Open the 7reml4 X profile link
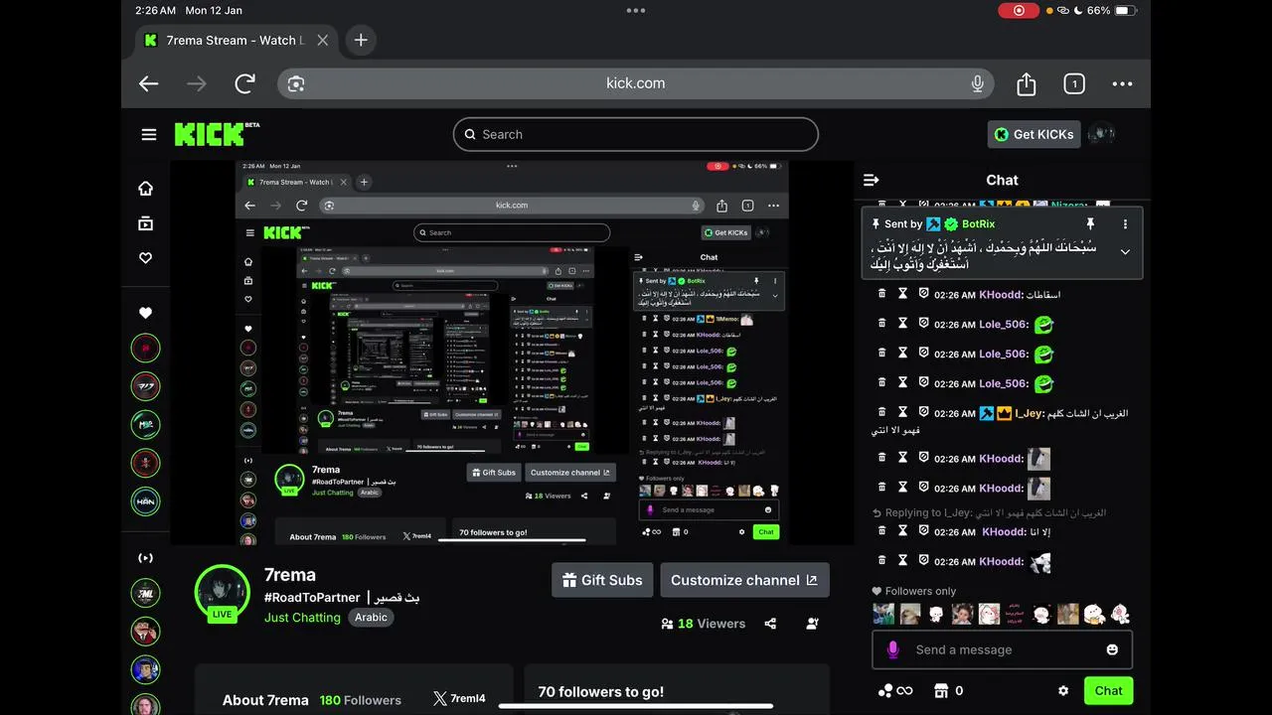 459,698
